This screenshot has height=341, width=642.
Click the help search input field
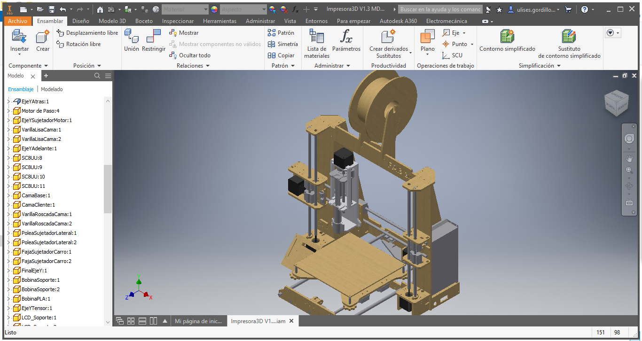(440, 9)
